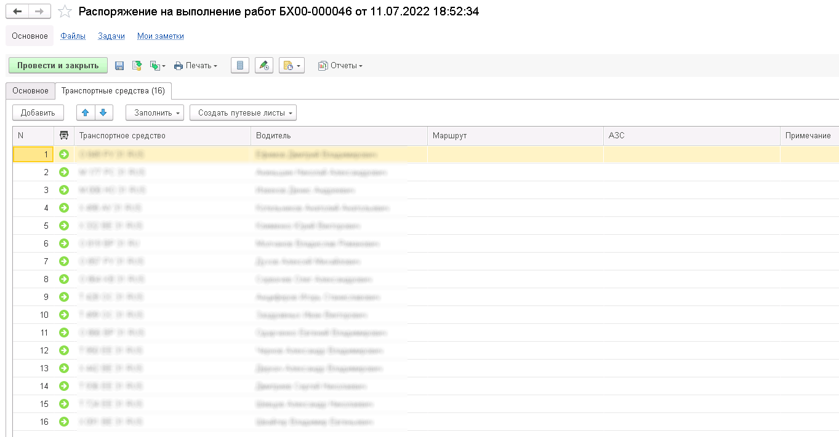Expand the Отчеты dropdown
Viewport: 839px width, 437px height.
(340, 66)
